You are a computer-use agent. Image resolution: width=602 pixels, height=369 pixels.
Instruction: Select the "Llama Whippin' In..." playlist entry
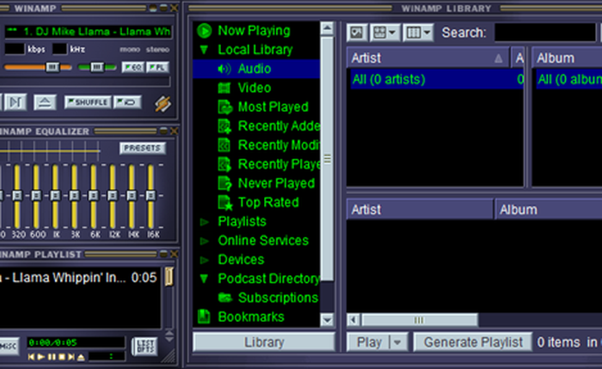click(80, 277)
